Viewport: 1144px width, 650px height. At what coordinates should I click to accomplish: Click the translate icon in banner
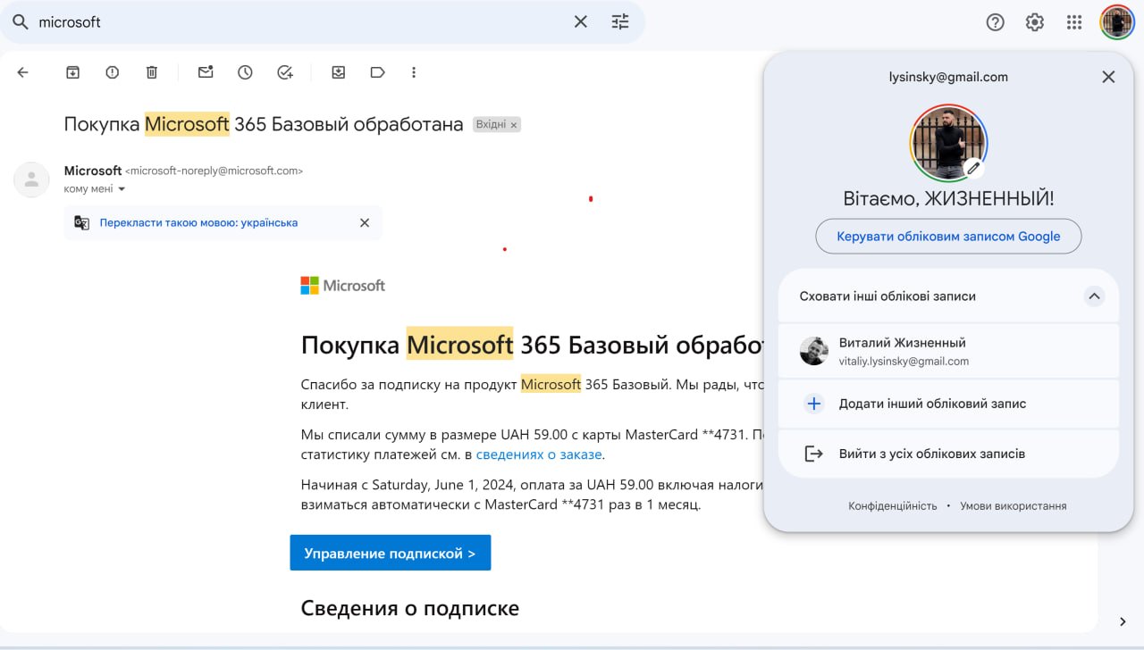(81, 222)
